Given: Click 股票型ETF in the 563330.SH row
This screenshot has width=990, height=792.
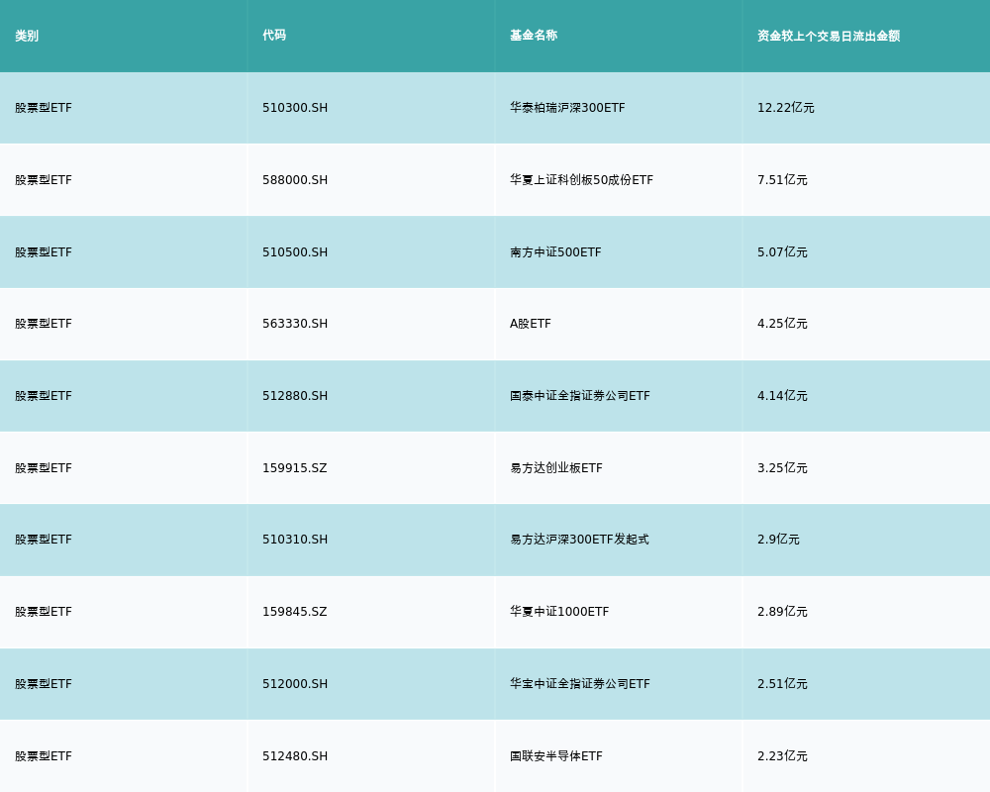Looking at the screenshot, I should coord(44,324).
